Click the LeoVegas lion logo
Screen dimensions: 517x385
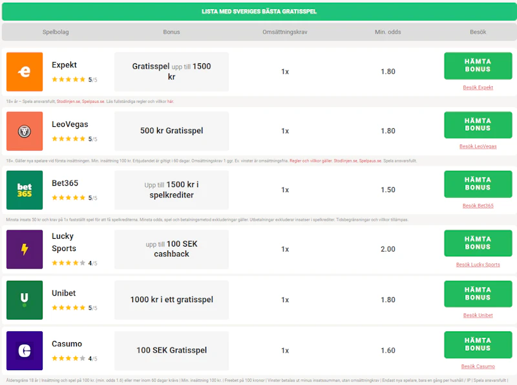pyautogui.click(x=25, y=131)
